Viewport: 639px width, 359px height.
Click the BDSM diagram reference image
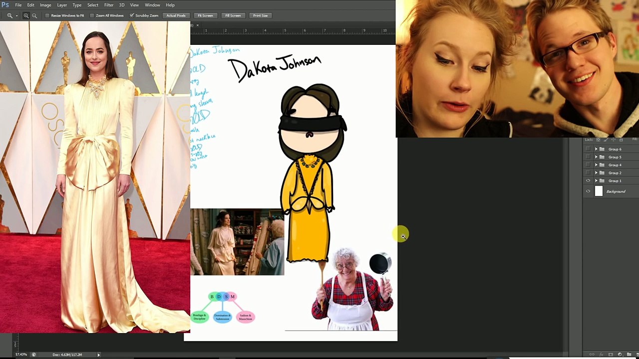tap(223, 308)
